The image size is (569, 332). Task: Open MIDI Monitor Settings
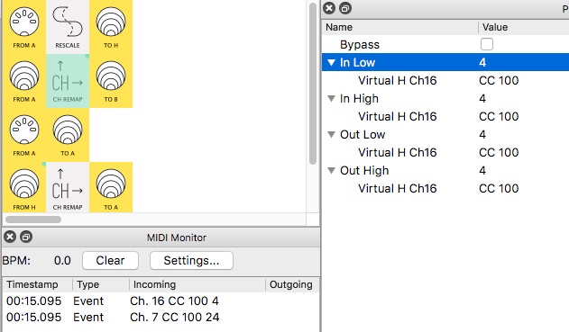191,260
